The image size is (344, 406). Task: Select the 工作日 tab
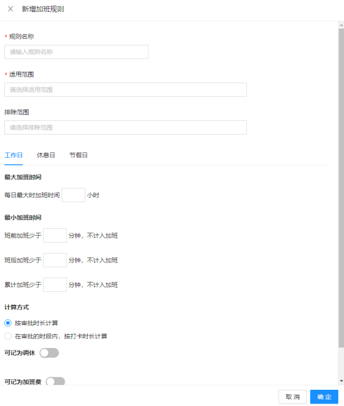pyautogui.click(x=14, y=155)
